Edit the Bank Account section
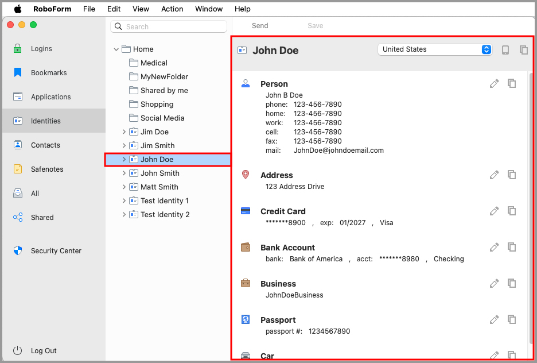The width and height of the screenshot is (537, 363). [x=494, y=247]
